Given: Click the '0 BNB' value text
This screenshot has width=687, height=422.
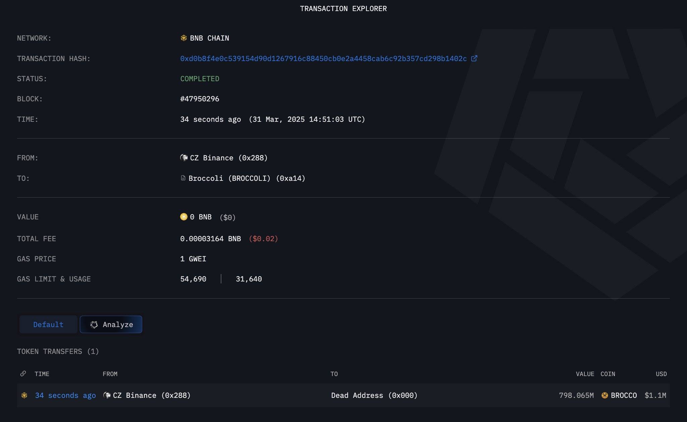Looking at the screenshot, I should (x=201, y=217).
